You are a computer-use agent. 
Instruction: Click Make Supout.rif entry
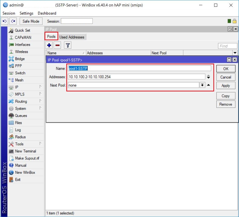(x=26, y=158)
